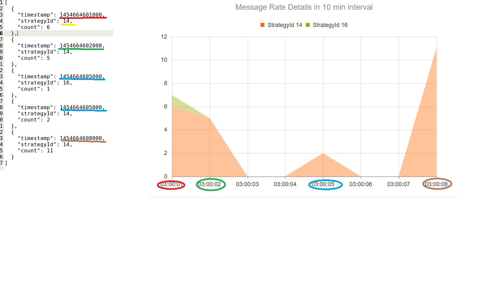
Task: Click the chart title Message Rate Details
Action: click(x=304, y=7)
